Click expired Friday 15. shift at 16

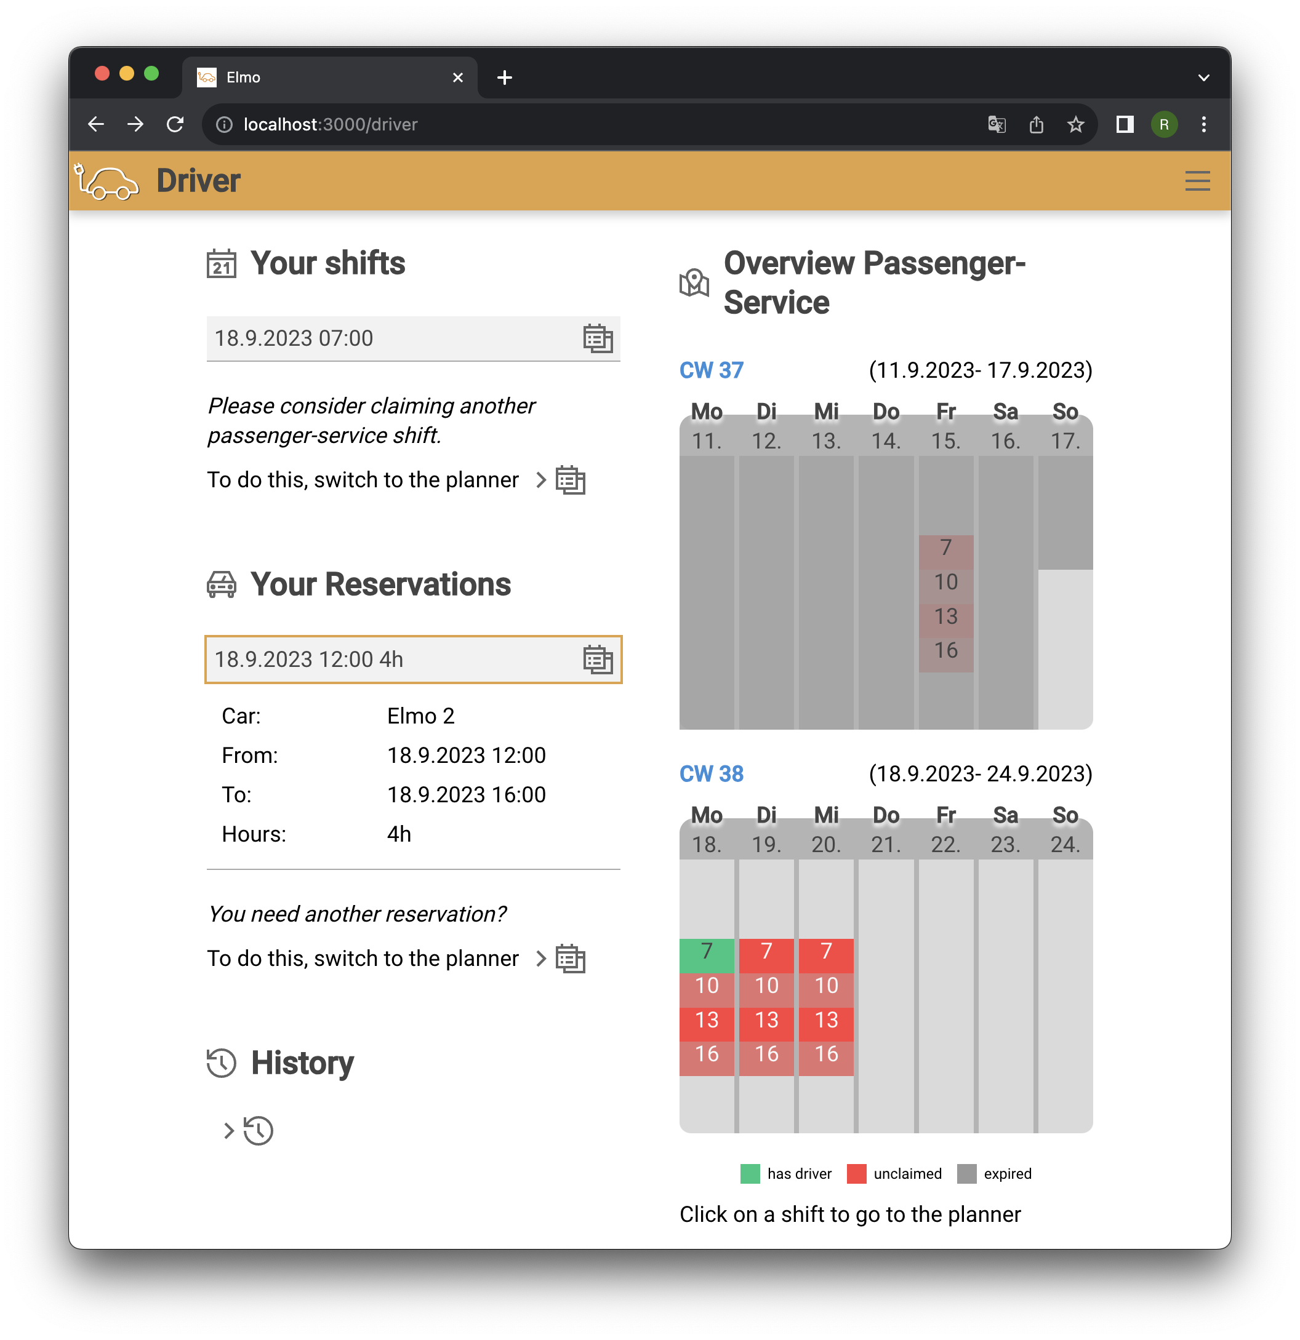point(946,655)
